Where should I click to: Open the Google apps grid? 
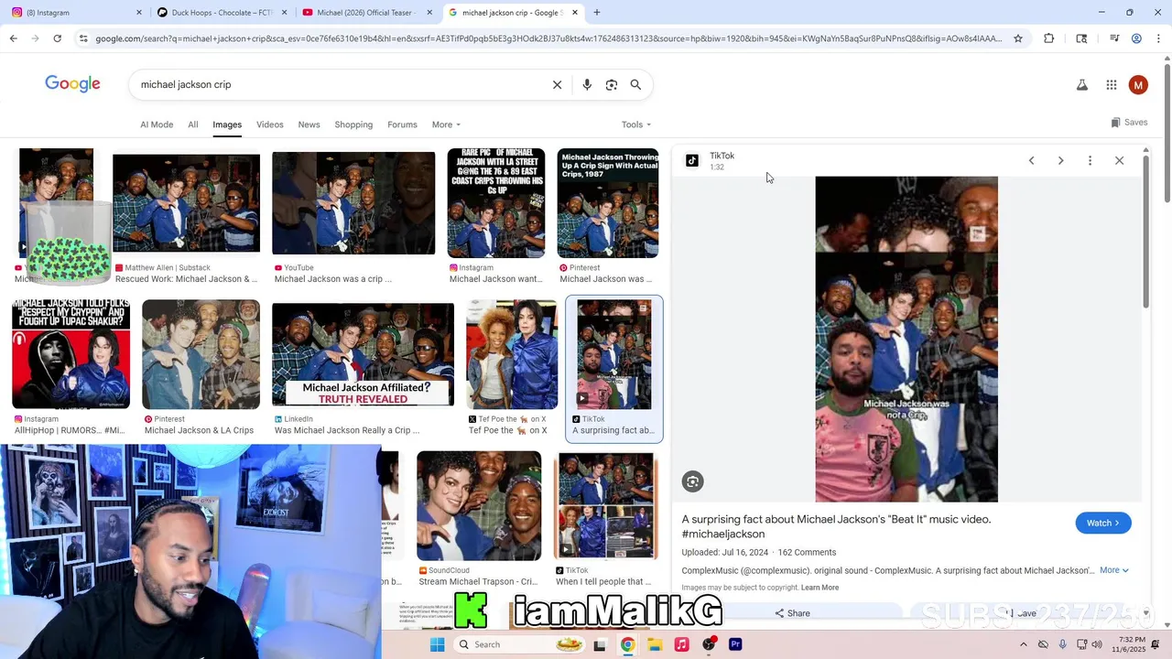[x=1111, y=85]
